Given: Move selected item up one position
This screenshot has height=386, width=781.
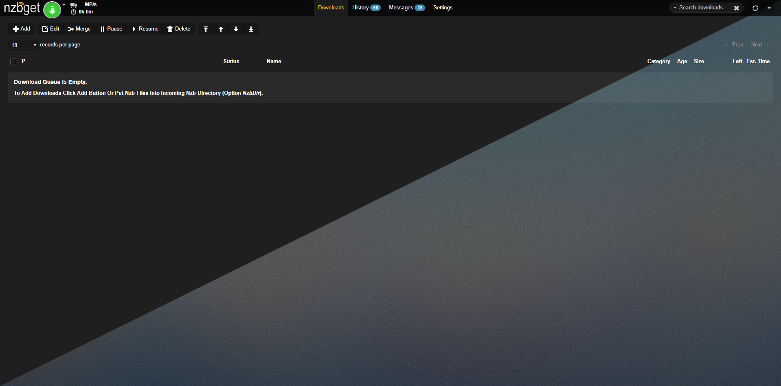Looking at the screenshot, I should click(x=221, y=29).
